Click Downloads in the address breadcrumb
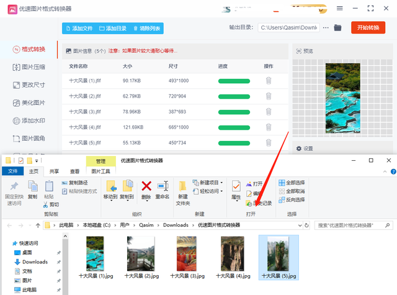The width and height of the screenshot is (397, 295). coord(176,225)
